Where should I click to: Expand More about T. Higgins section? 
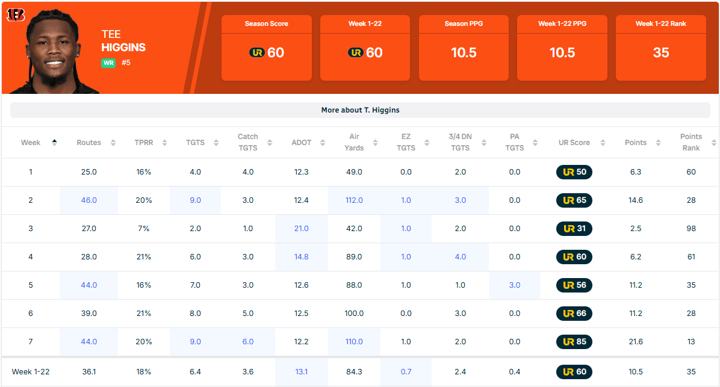click(x=360, y=110)
